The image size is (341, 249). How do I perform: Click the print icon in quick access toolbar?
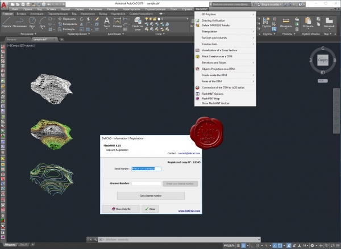click(x=44, y=4)
